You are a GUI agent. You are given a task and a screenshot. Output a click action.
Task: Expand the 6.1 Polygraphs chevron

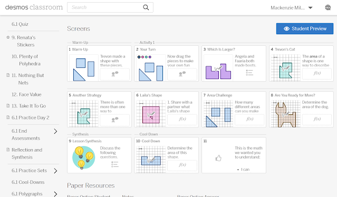point(55,194)
